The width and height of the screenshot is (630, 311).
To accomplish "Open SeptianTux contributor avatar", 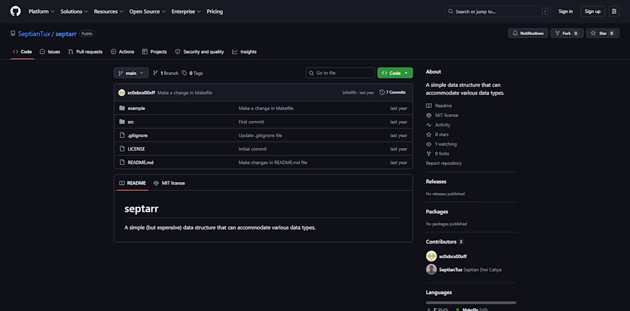I will [431, 270].
